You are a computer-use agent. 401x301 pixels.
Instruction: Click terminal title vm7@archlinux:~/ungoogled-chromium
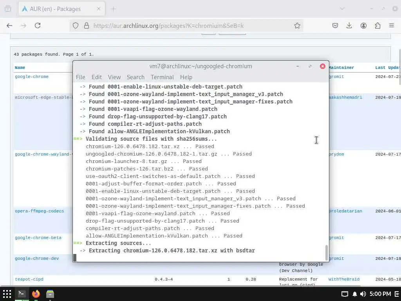(201, 66)
